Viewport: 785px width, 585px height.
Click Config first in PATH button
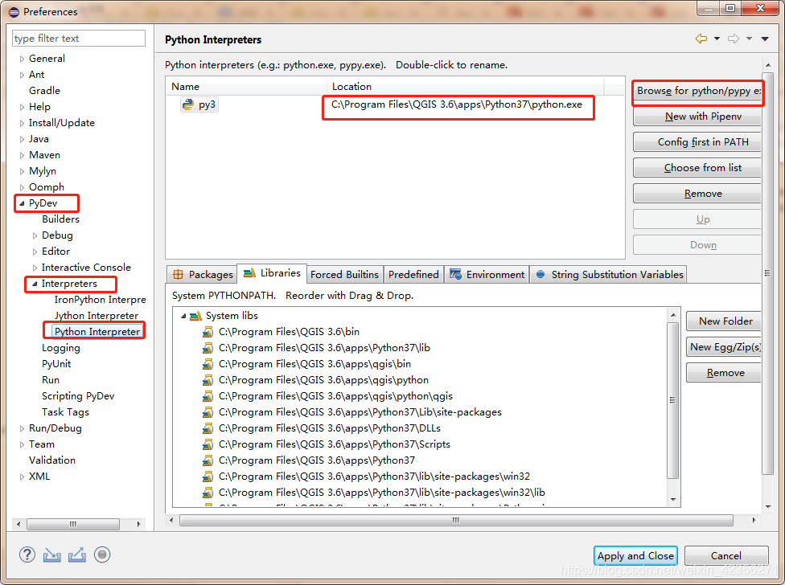point(697,142)
